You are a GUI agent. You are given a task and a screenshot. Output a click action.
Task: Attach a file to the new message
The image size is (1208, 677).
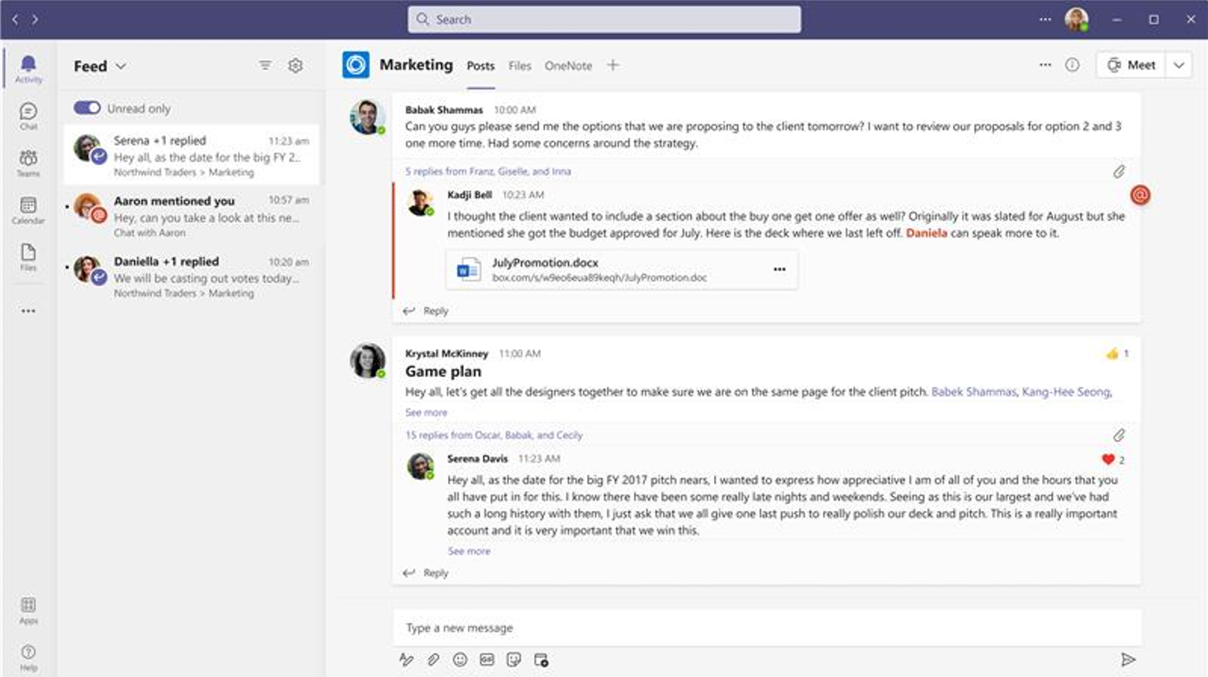[433, 660]
